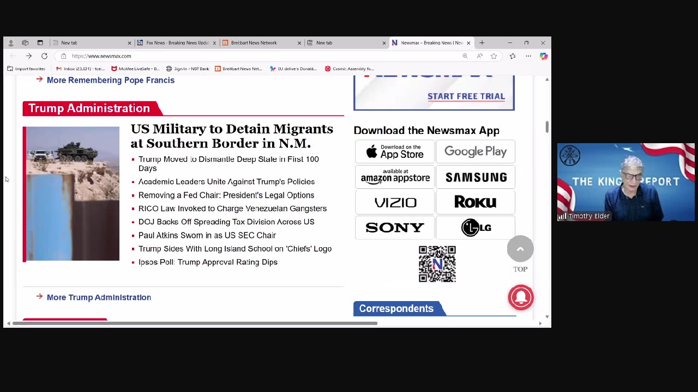Click the Google Play badge
This screenshot has width=698, height=392.
[x=476, y=151]
